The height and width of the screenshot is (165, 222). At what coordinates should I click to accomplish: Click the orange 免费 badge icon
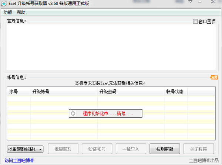click(214, 77)
